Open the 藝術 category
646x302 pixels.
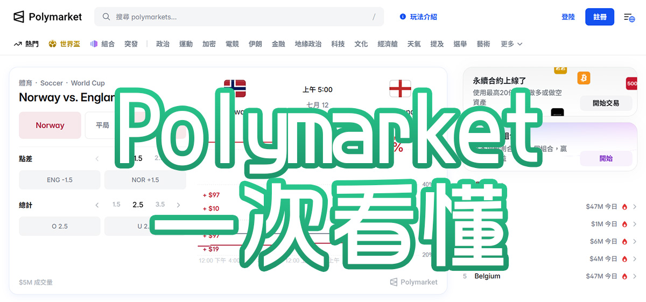[x=483, y=44]
